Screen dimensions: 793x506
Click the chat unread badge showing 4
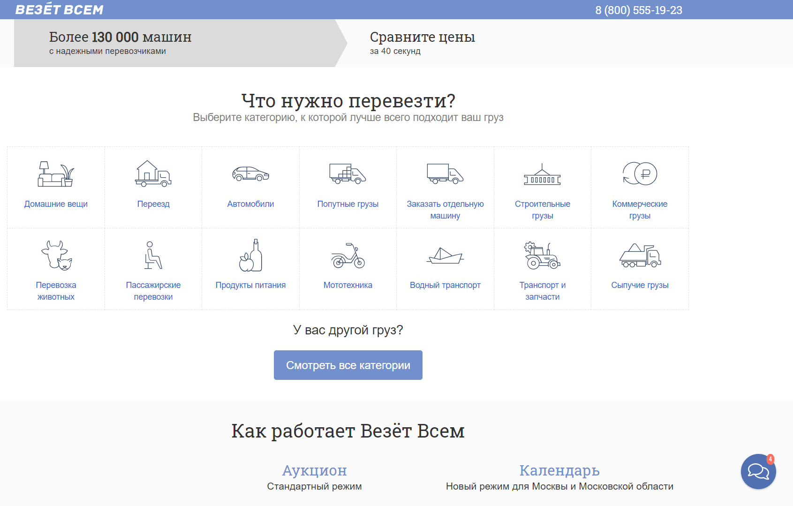point(770,459)
